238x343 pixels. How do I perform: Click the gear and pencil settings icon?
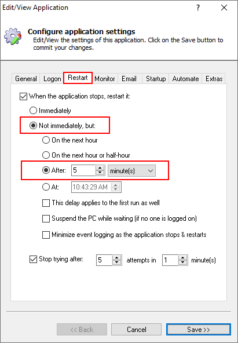pos(13,37)
